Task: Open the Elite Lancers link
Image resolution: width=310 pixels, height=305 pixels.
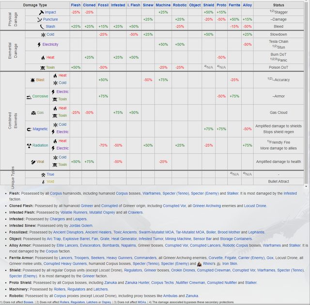Action: click(67, 245)
